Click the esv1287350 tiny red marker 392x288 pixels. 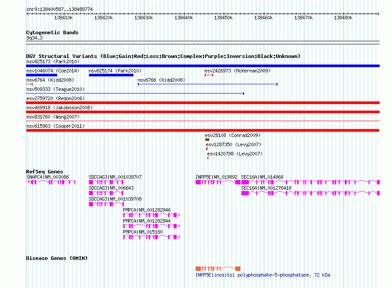[207, 149]
